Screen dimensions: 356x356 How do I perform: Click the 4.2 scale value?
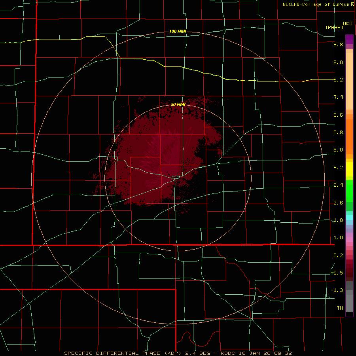[338, 168]
